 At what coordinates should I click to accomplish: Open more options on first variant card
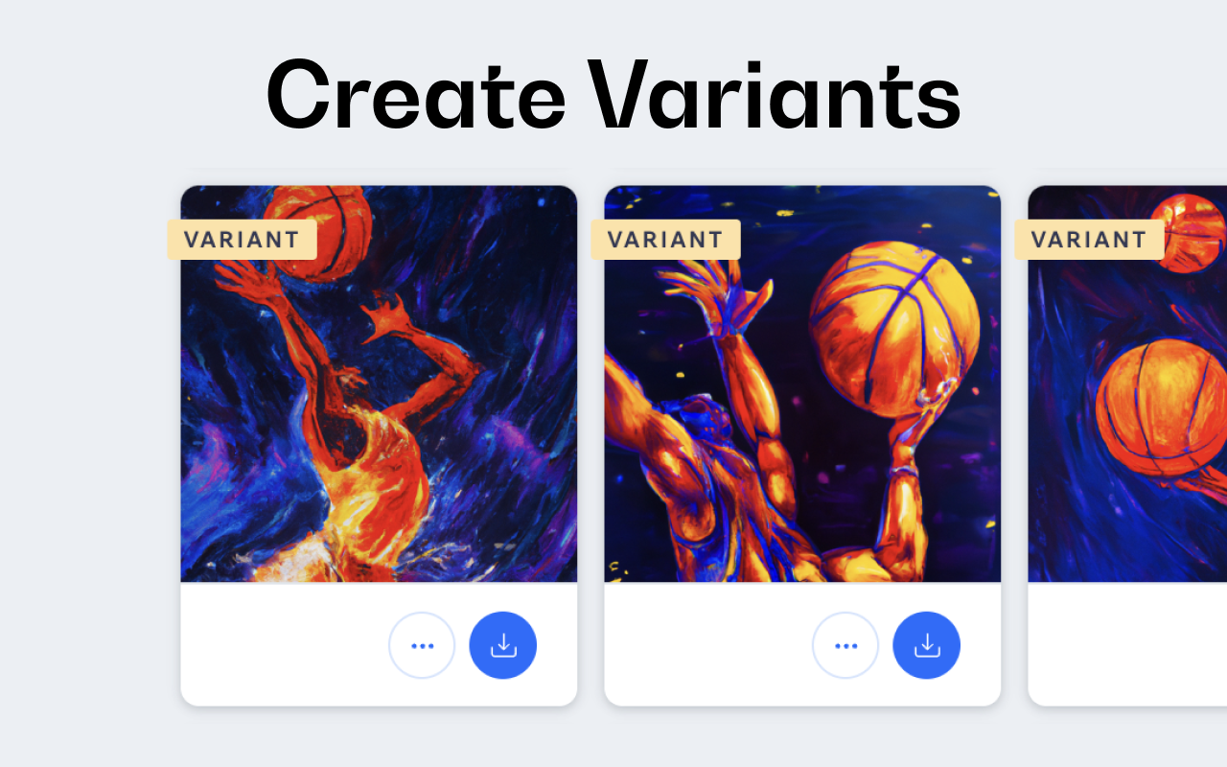point(422,645)
